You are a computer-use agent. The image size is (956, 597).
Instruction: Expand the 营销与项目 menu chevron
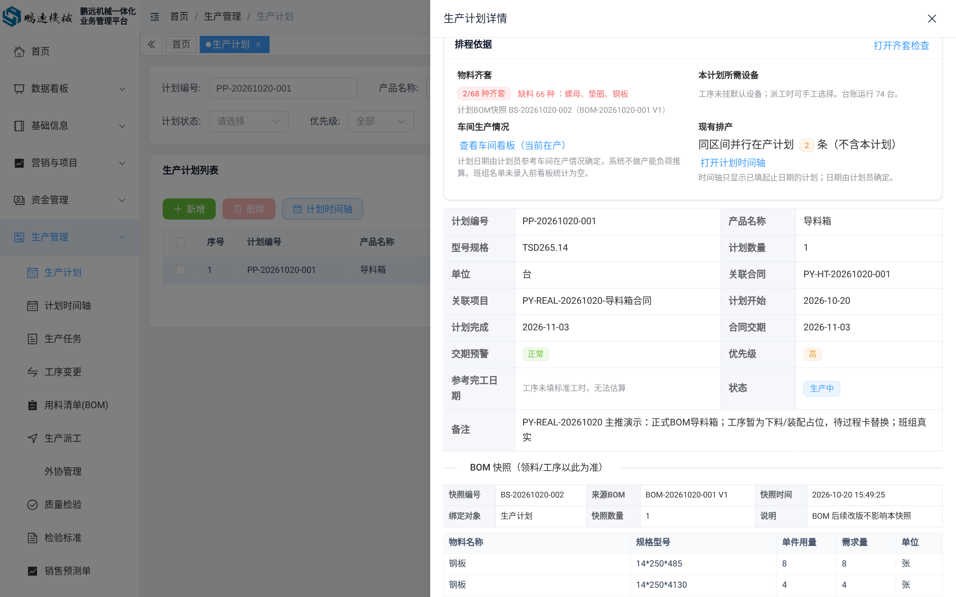(x=122, y=163)
